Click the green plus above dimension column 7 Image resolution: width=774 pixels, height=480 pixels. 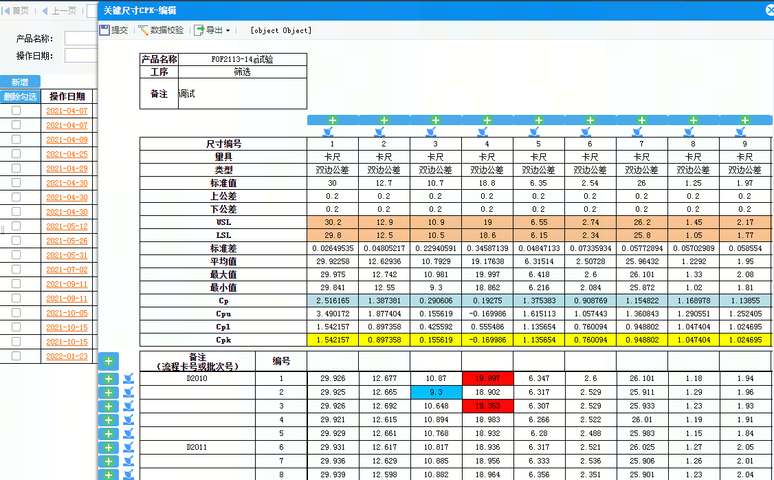[x=642, y=120]
